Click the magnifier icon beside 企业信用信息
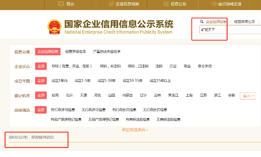261x157 pixels. [x=202, y=21]
